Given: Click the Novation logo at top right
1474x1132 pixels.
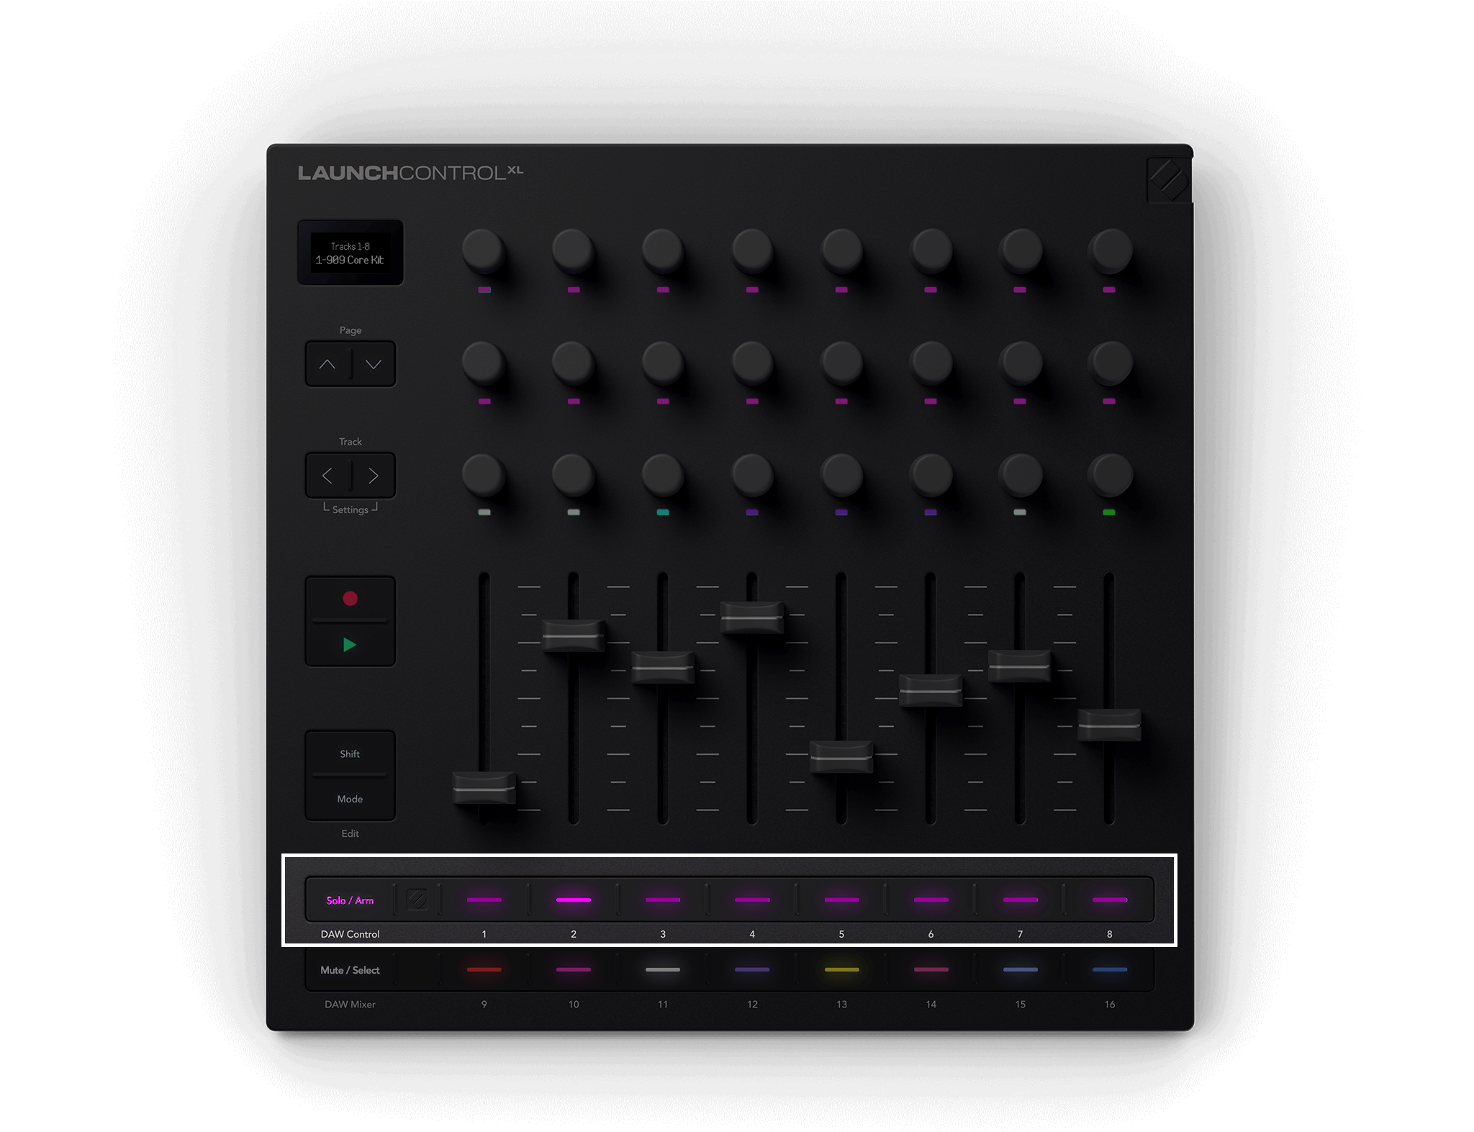Looking at the screenshot, I should (x=1168, y=180).
